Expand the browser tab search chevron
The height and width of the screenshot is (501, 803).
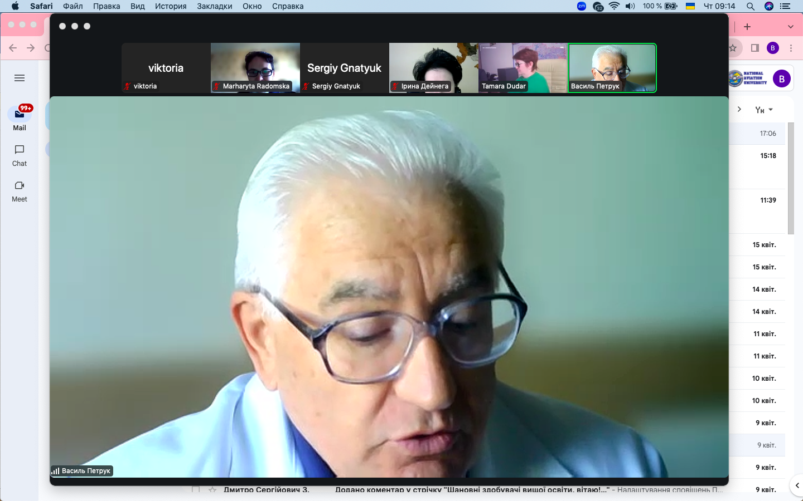(x=791, y=27)
